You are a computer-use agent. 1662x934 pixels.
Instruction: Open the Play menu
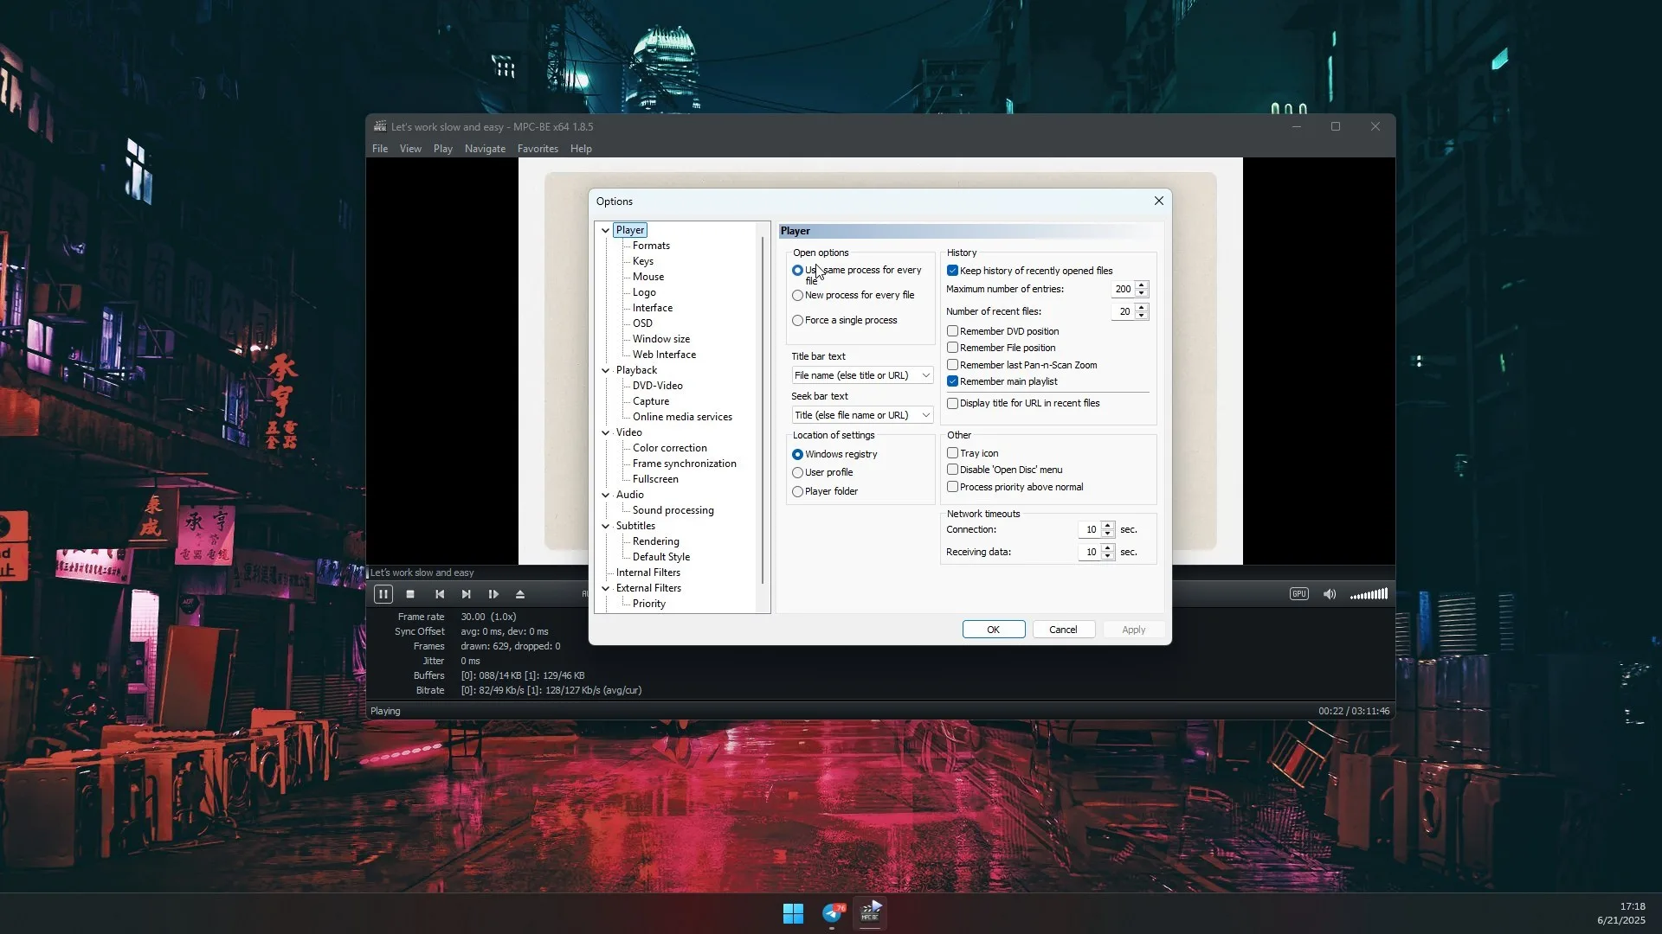click(x=443, y=149)
